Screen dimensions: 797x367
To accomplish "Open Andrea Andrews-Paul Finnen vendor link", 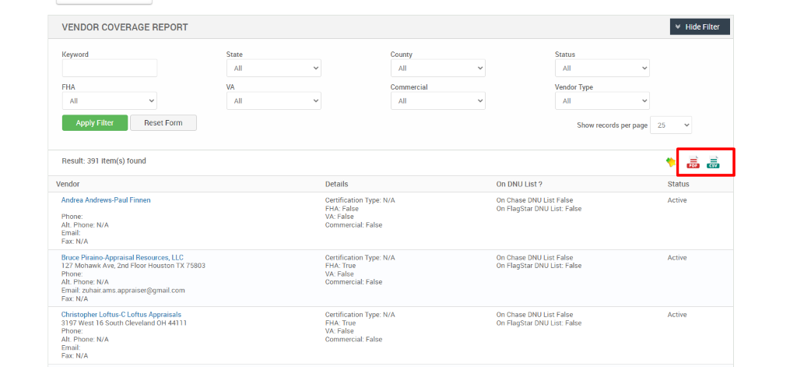I will click(x=106, y=200).
